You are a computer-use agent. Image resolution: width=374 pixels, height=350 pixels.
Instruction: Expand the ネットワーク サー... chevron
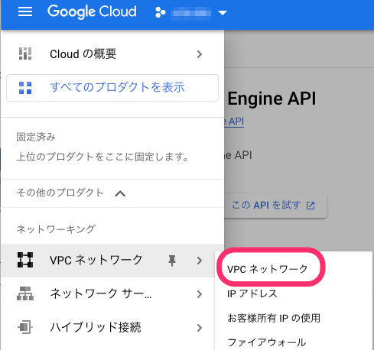[200, 294]
